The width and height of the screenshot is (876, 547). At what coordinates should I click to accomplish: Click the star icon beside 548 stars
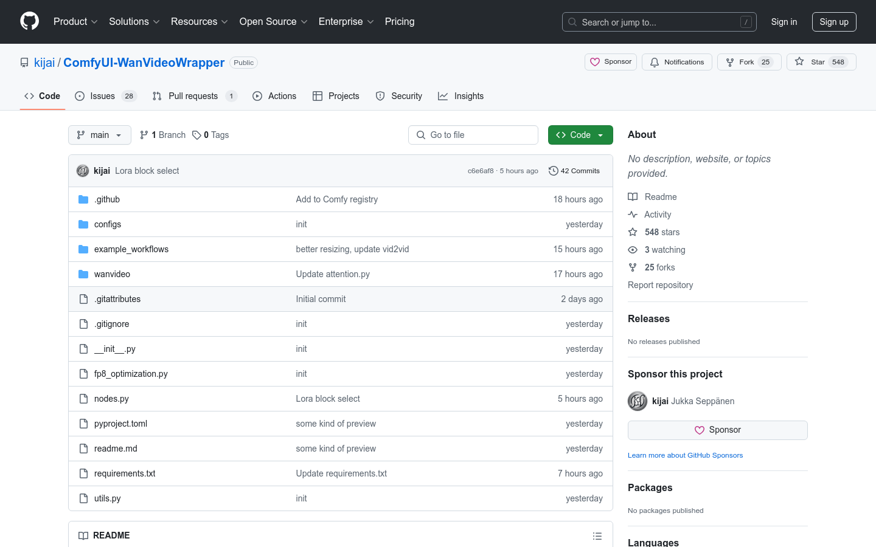(633, 232)
